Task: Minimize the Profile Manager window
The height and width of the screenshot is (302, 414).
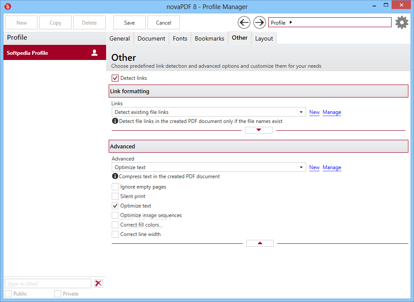Action: pyautogui.click(x=374, y=6)
